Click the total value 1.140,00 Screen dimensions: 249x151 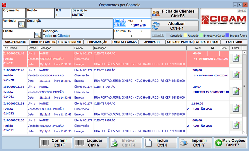tap(197, 103)
